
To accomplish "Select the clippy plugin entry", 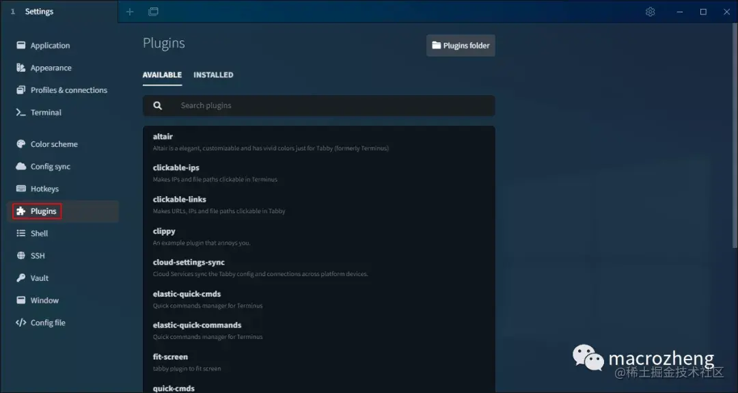I will [319, 236].
